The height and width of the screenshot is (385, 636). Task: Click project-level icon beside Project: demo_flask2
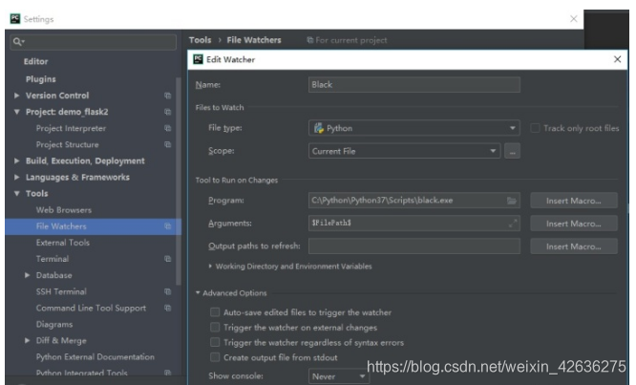click(x=167, y=112)
